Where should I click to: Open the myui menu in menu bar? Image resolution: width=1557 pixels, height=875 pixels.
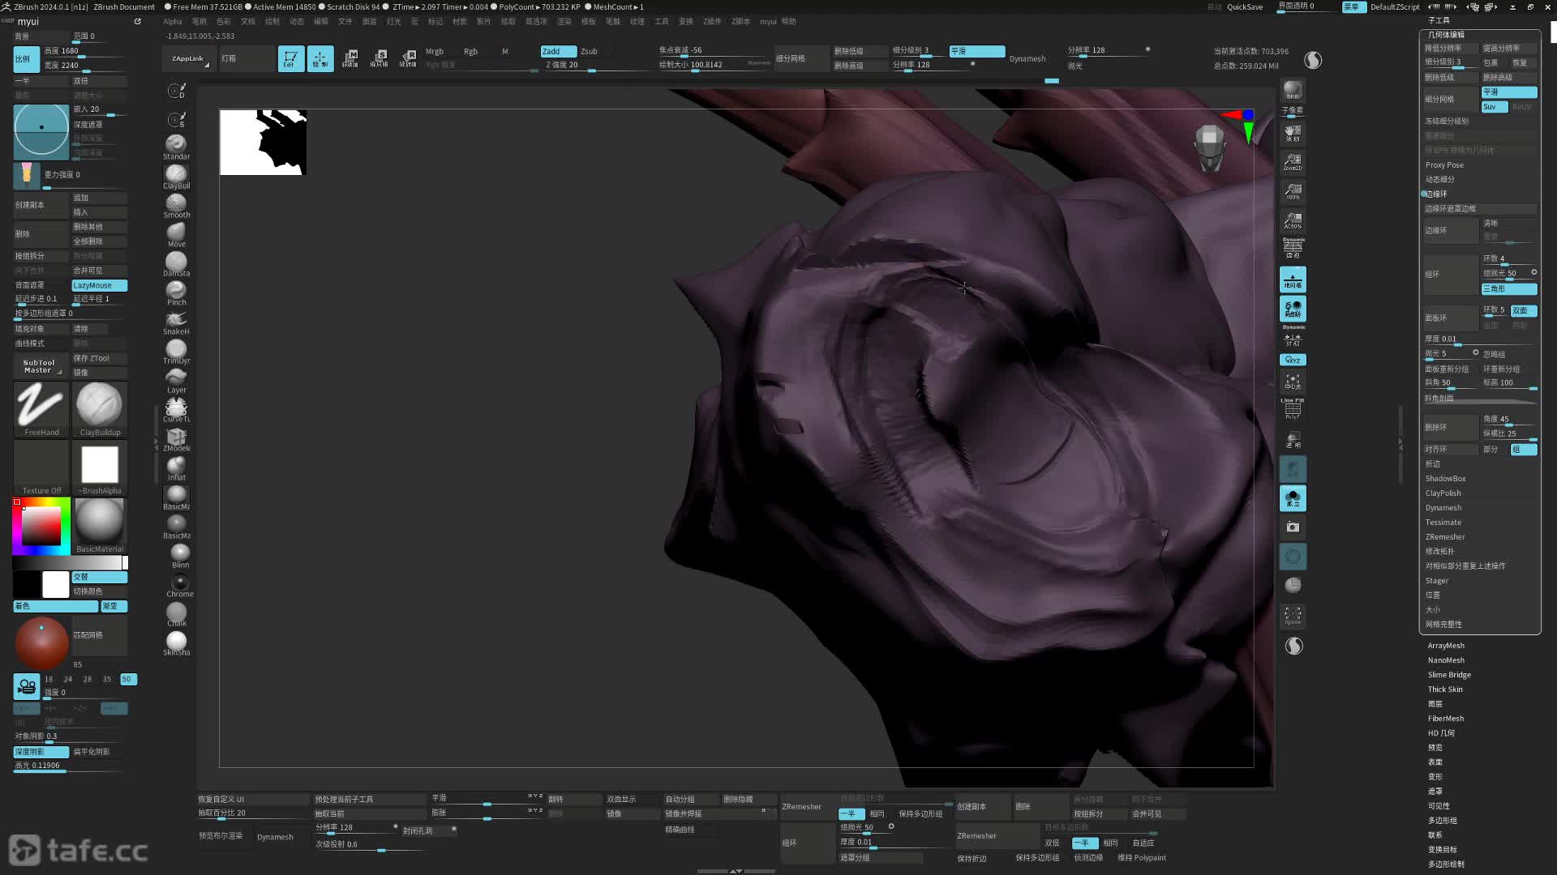tap(767, 22)
